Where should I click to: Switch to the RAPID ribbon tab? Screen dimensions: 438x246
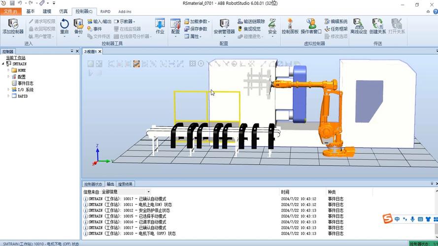(105, 11)
